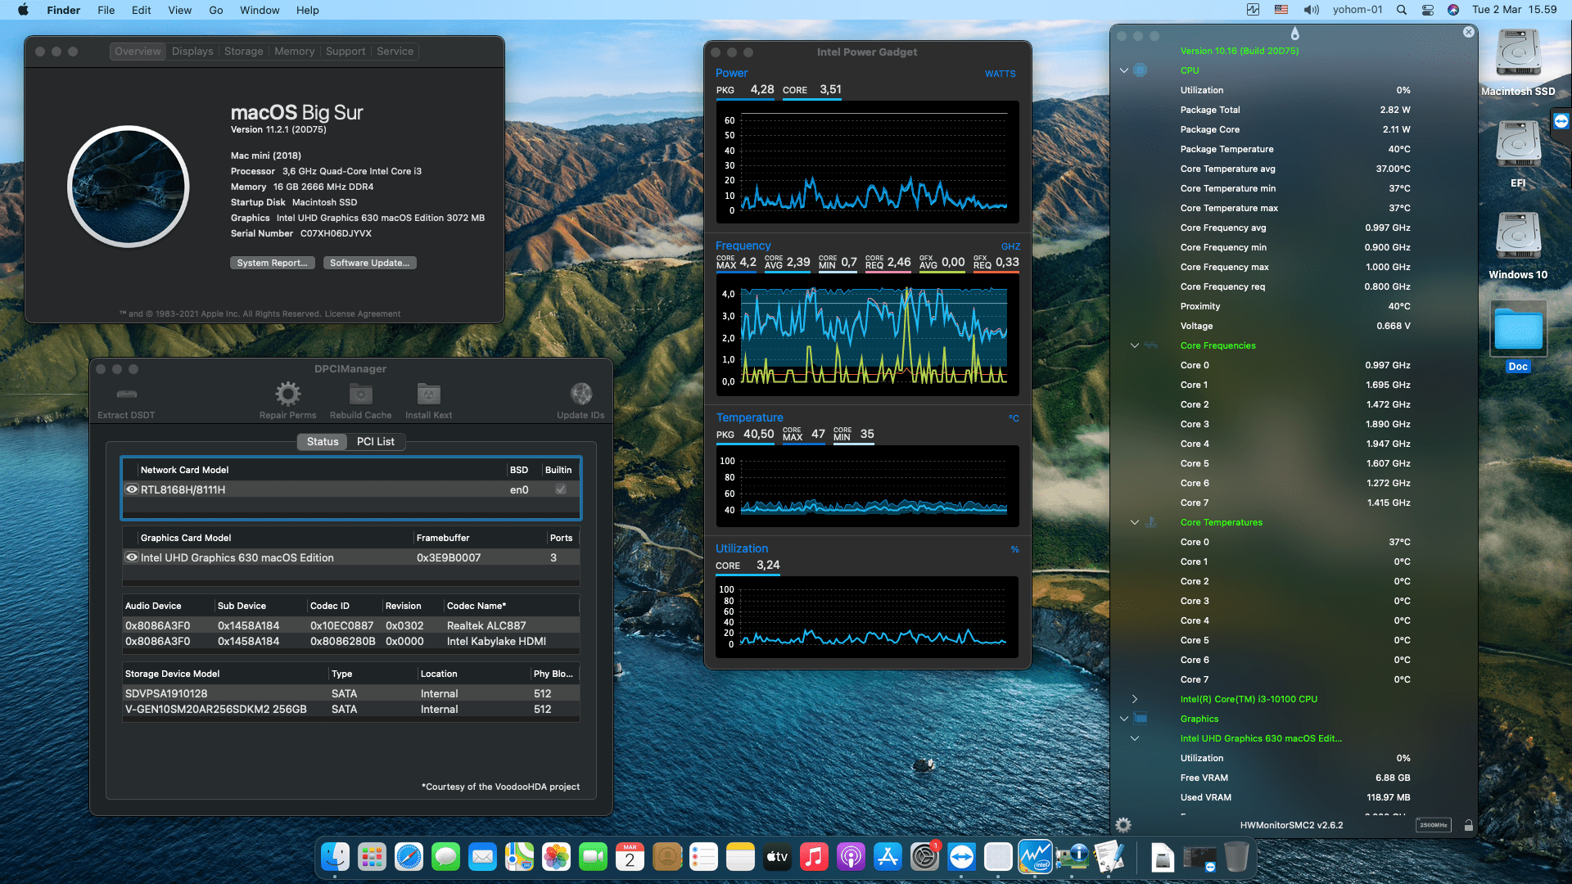Open HWMonitorSMC2 settings gear
This screenshot has height=884, width=1572.
(x=1123, y=825)
